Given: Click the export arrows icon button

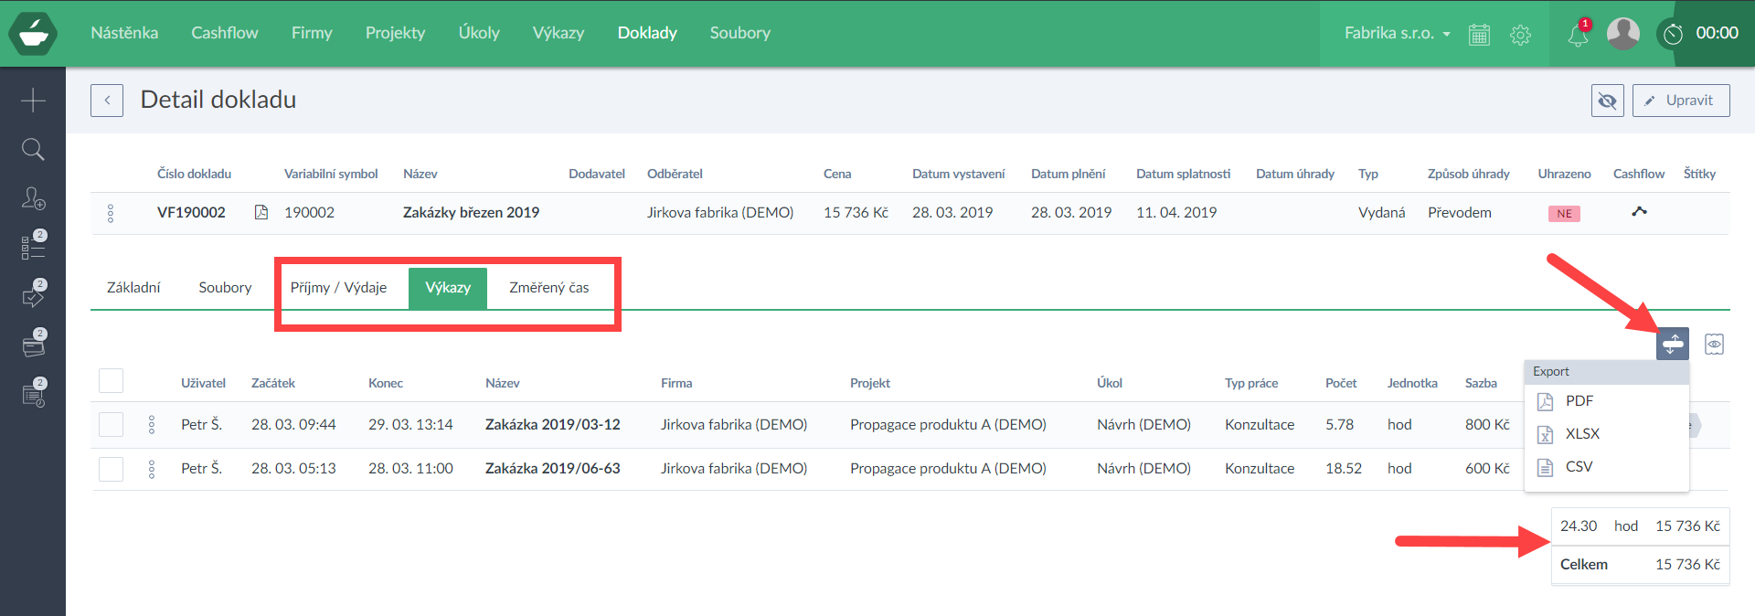Looking at the screenshot, I should (1672, 344).
